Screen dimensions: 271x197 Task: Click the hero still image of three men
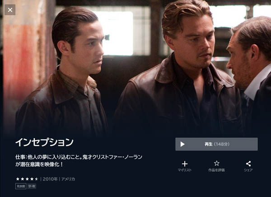pos(136,67)
